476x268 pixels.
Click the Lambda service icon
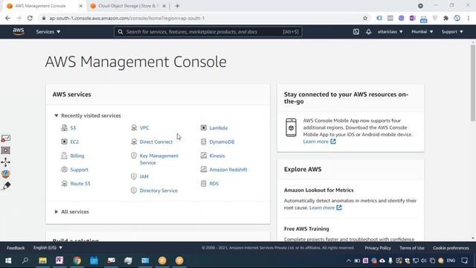(204, 127)
